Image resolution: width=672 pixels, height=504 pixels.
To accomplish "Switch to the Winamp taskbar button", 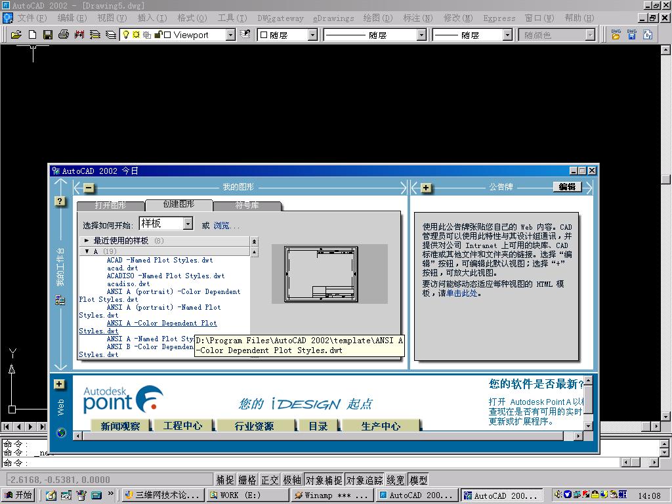I will tap(333, 495).
